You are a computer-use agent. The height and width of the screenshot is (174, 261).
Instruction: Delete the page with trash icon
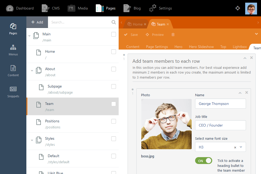click(173, 35)
